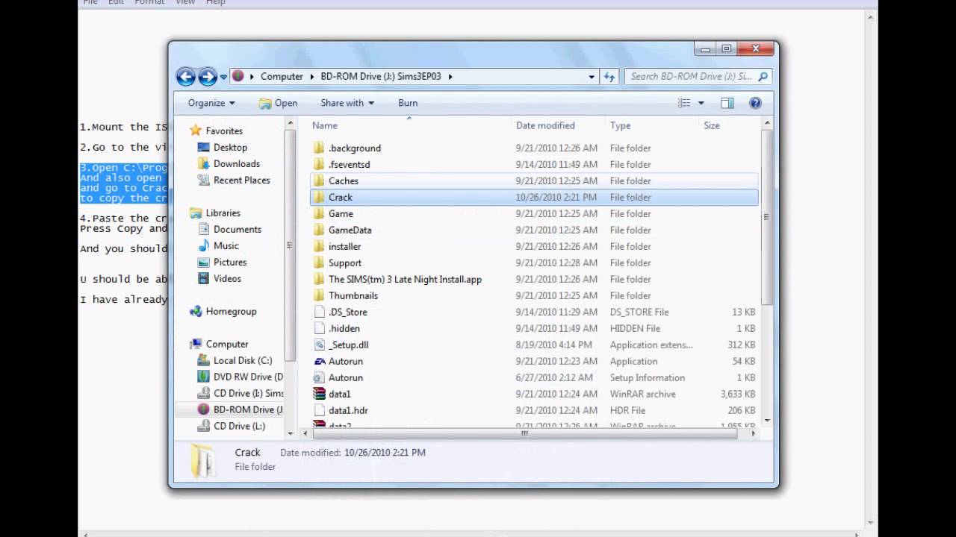This screenshot has height=537, width=956.
Task: Open the Documents library
Action: pos(237,229)
